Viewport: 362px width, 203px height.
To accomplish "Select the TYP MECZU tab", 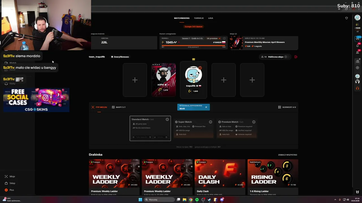I will tap(99, 107).
